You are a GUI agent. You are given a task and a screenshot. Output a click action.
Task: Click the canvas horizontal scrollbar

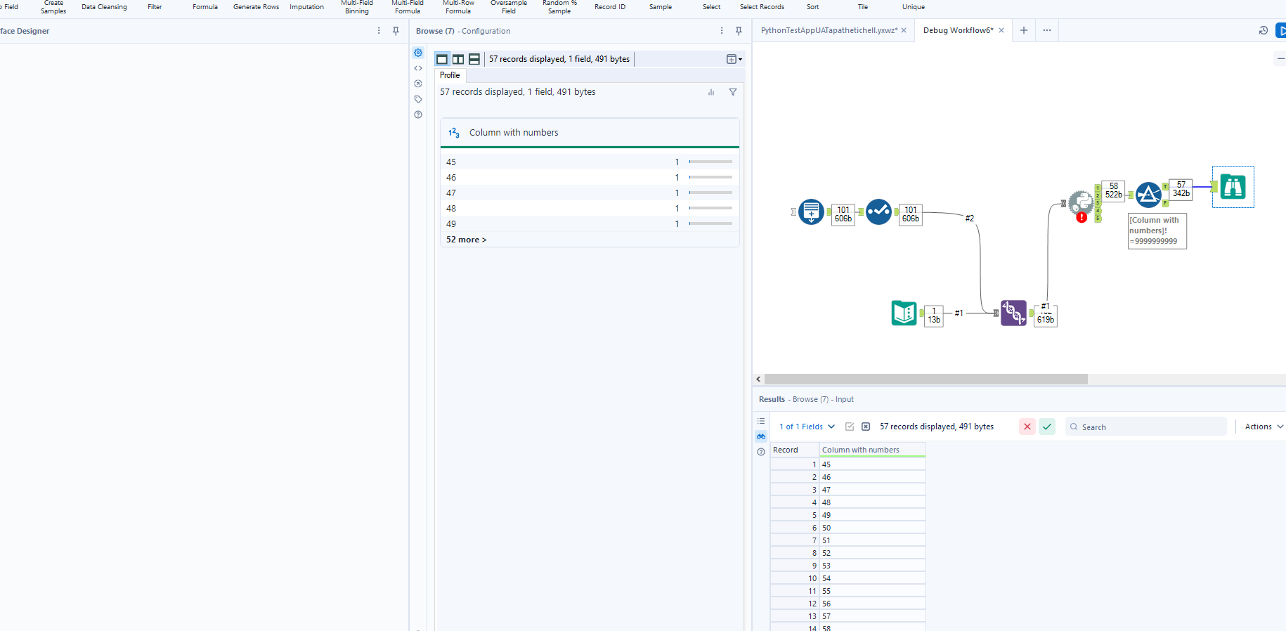pos(925,379)
